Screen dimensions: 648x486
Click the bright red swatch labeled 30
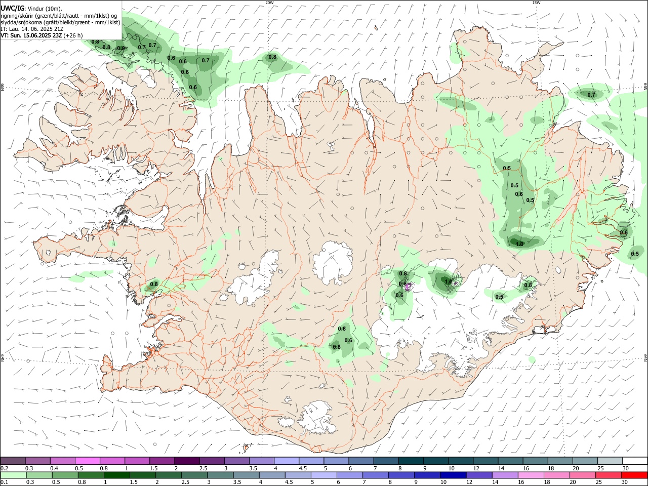point(634,475)
